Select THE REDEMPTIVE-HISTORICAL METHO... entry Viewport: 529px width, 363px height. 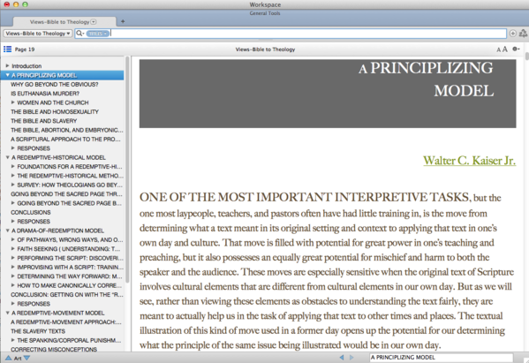70,176
